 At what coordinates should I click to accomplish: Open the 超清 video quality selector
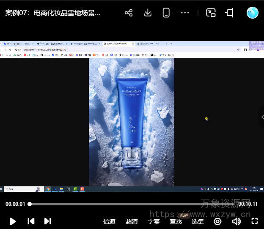(132, 221)
